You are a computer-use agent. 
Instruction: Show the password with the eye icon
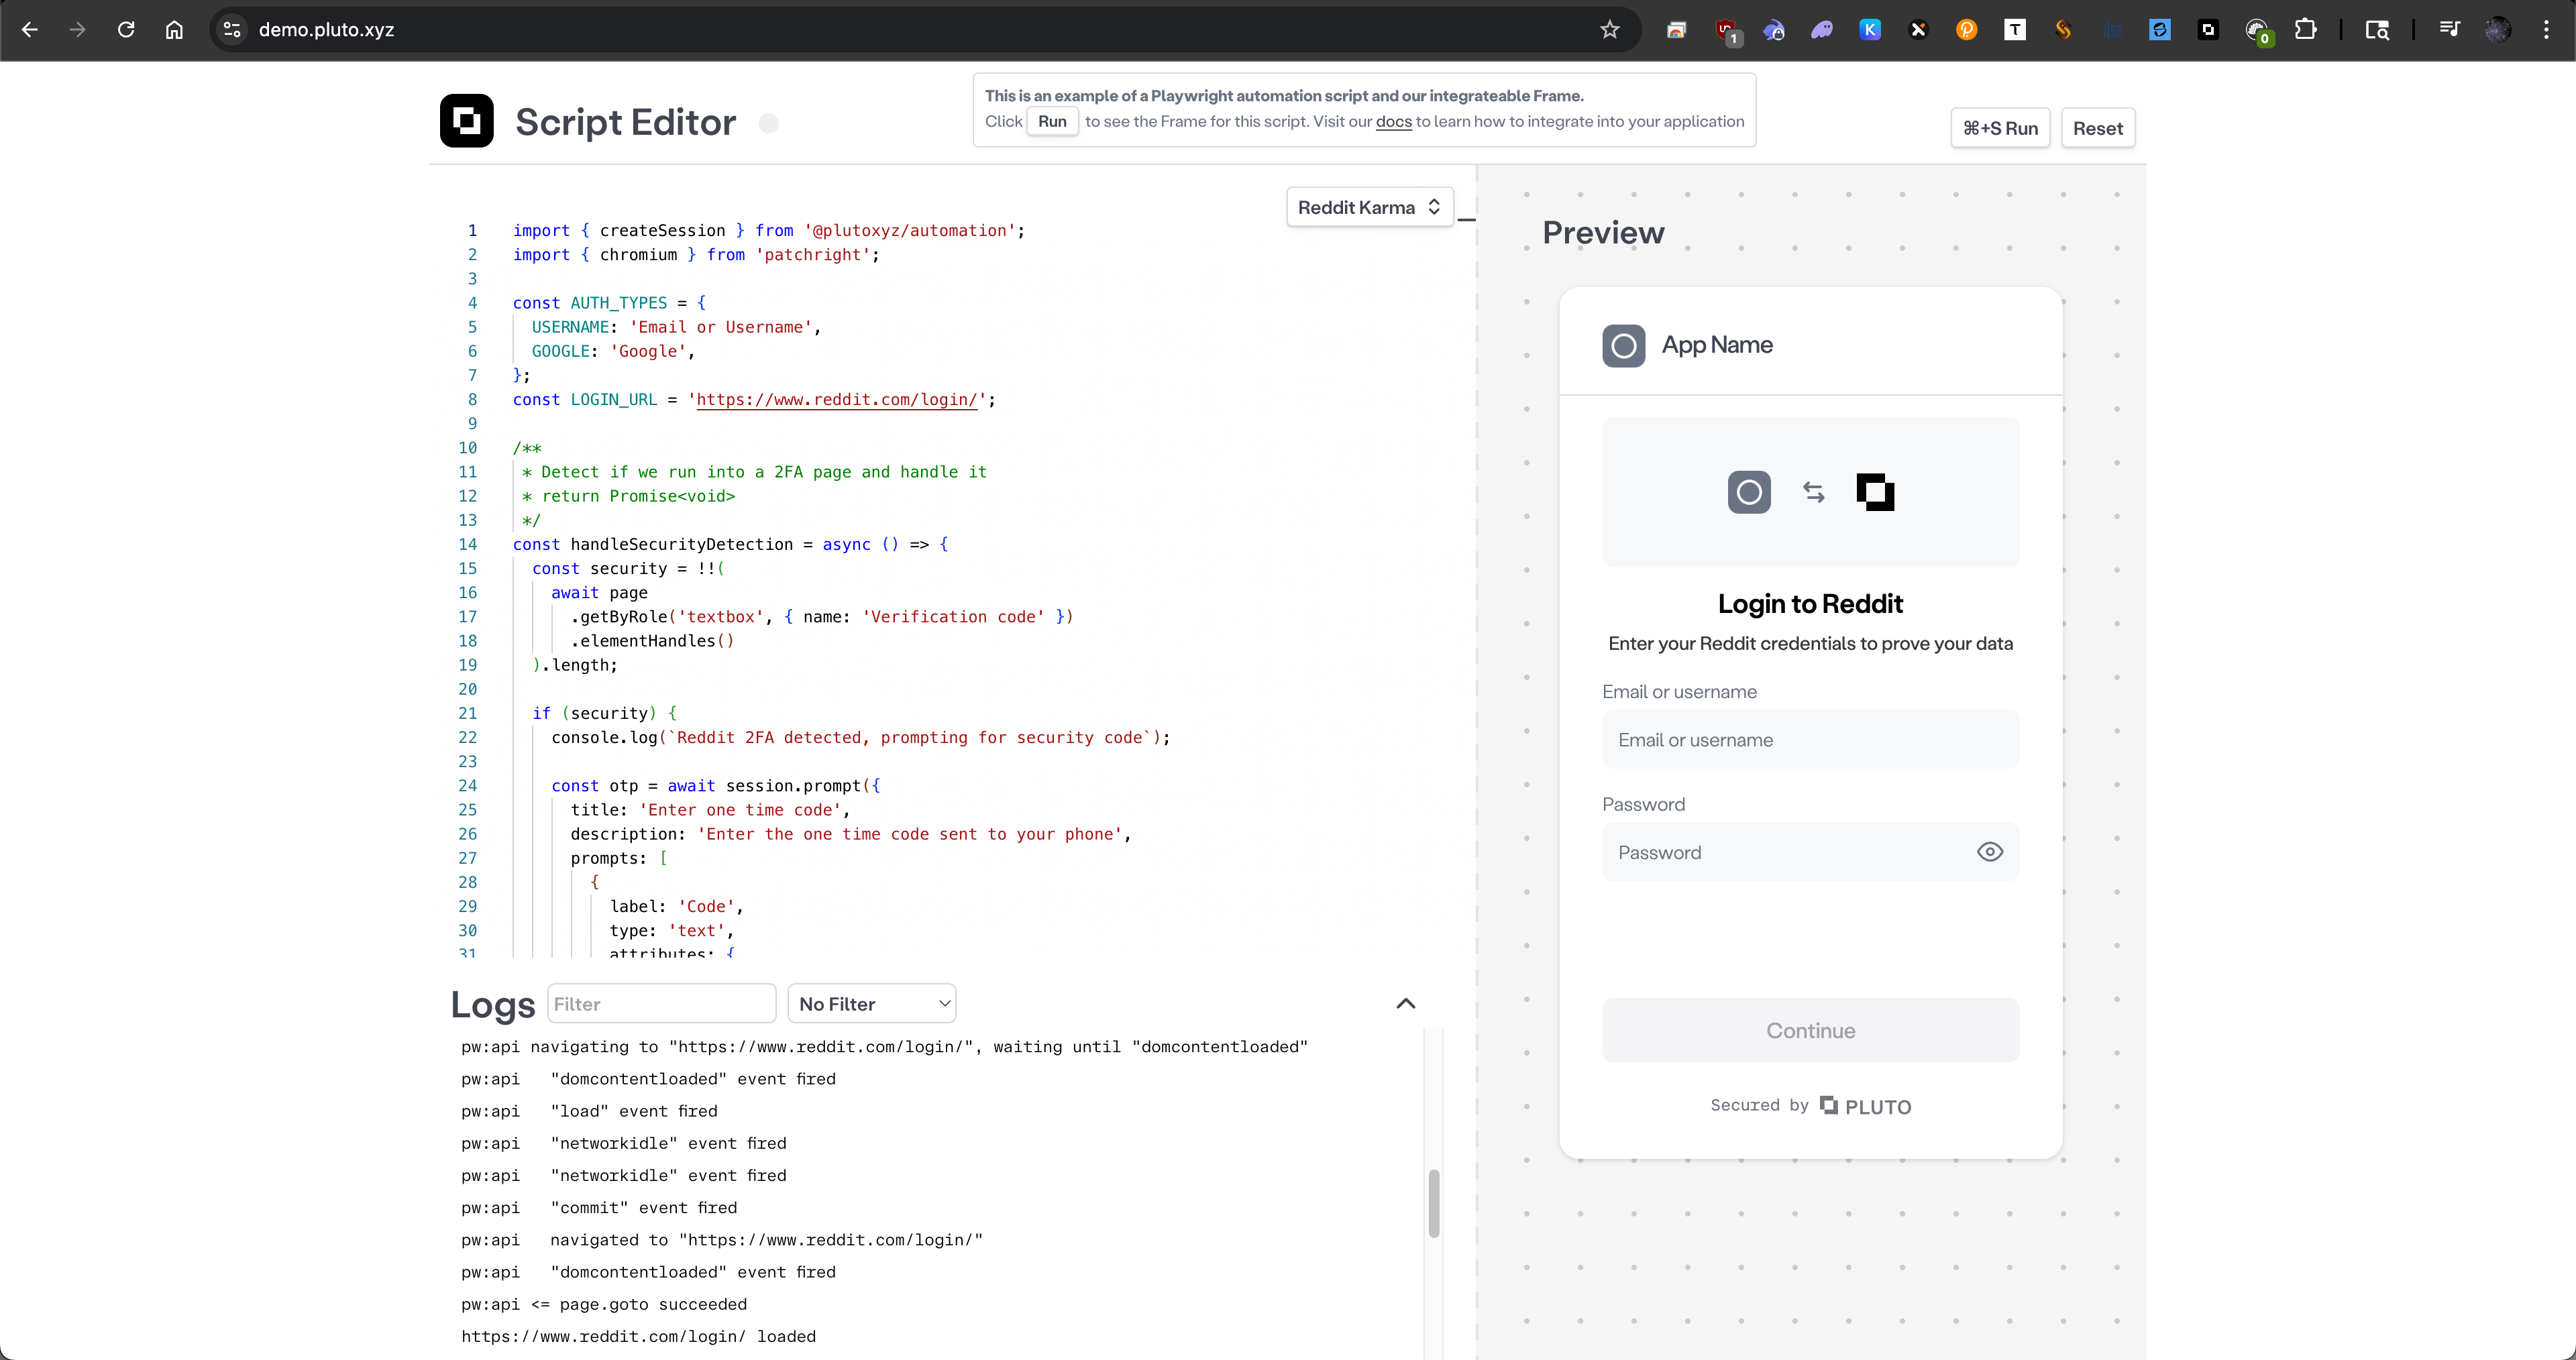[x=1989, y=852]
